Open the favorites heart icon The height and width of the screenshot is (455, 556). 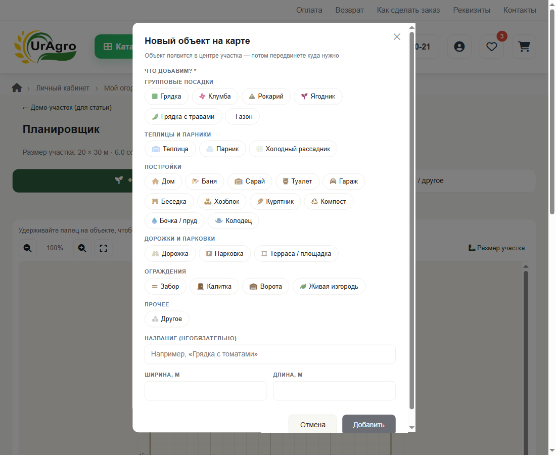tap(491, 47)
